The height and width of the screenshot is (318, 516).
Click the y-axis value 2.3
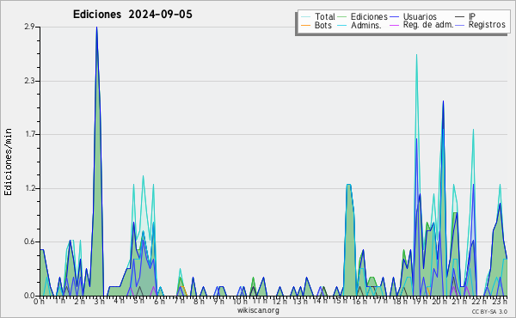click(x=29, y=81)
